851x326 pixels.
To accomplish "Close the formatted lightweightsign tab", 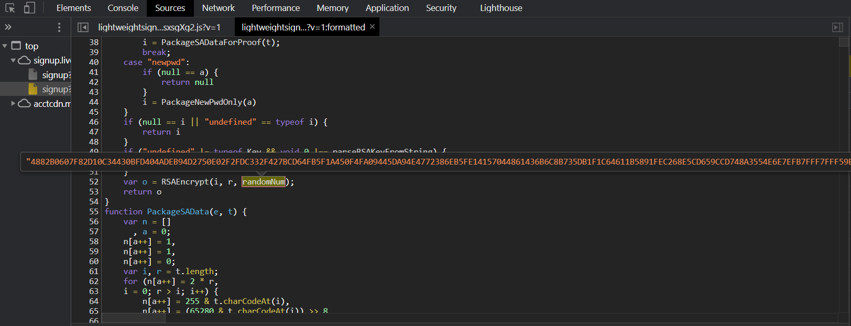I will tap(373, 27).
